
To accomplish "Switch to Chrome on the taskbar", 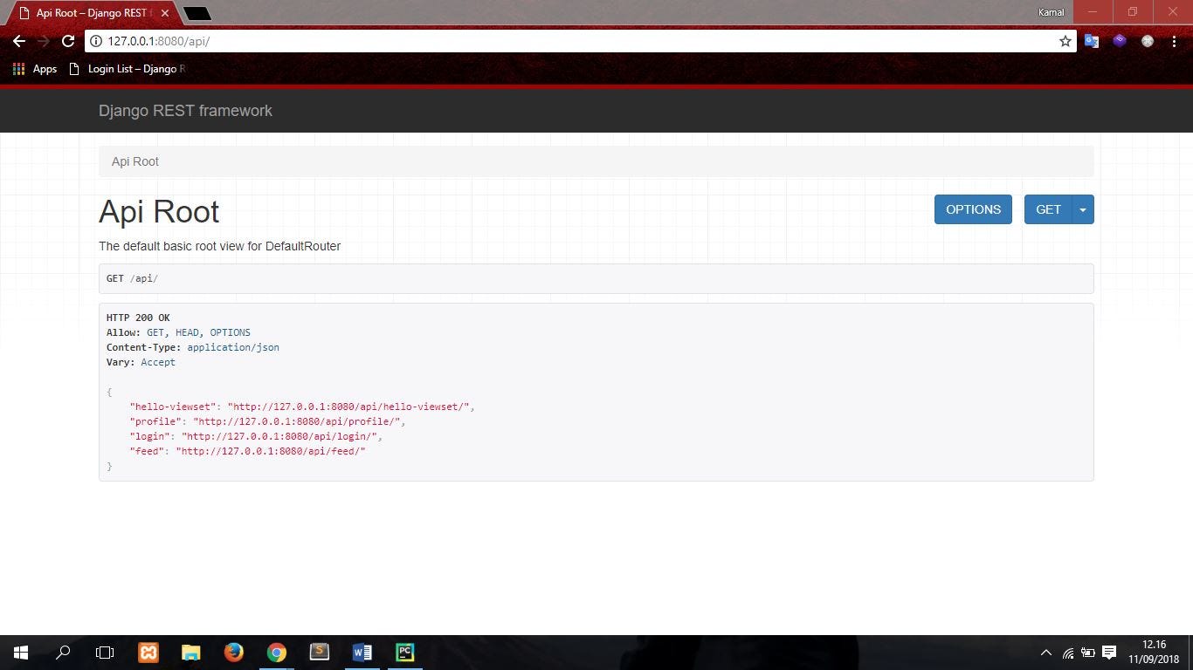I will coord(276,653).
